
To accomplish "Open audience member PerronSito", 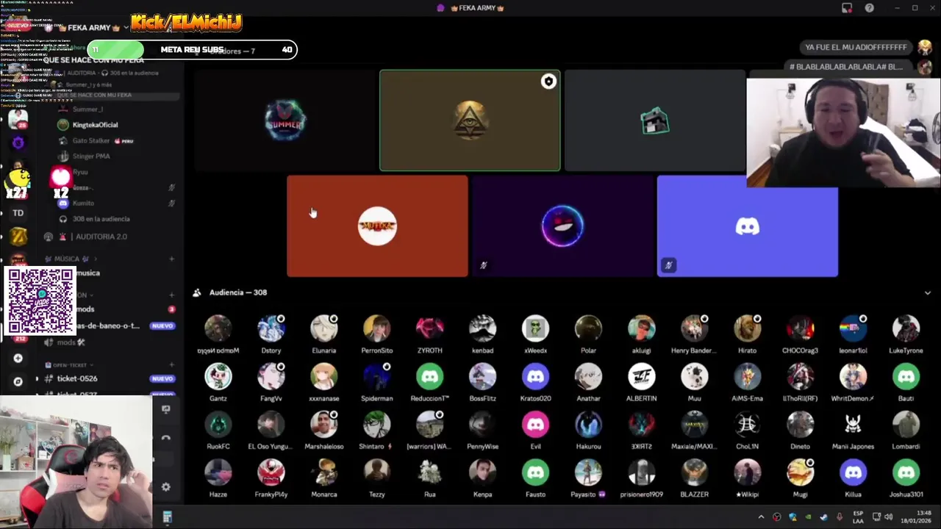I will click(x=377, y=334).
